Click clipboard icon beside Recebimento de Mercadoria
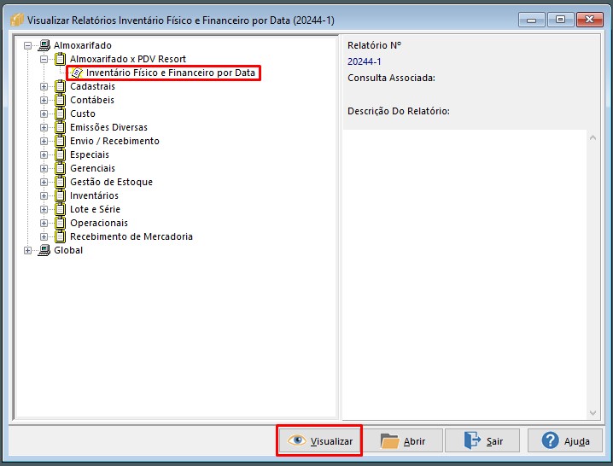This screenshot has width=613, height=466. (60, 237)
